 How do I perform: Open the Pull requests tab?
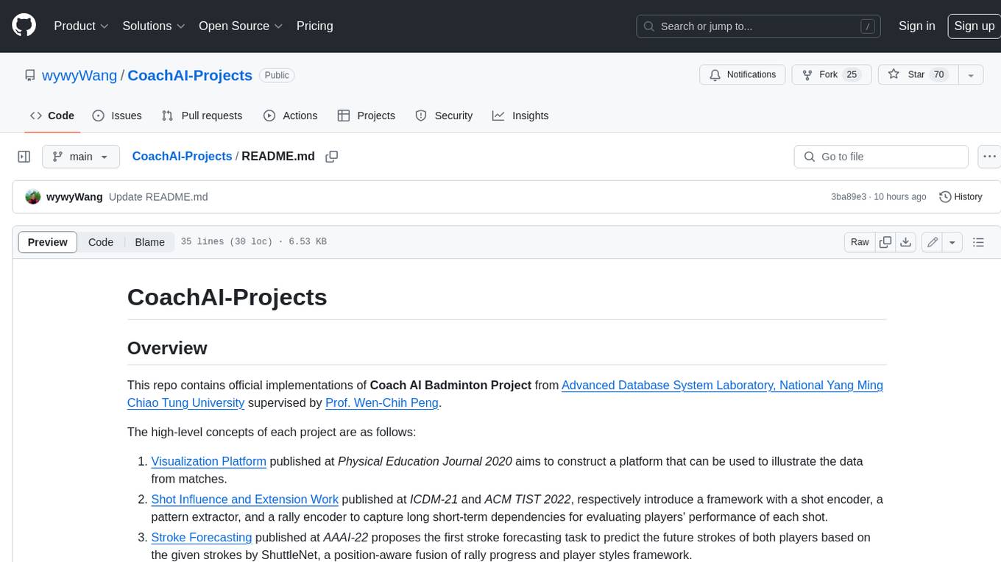click(x=202, y=115)
